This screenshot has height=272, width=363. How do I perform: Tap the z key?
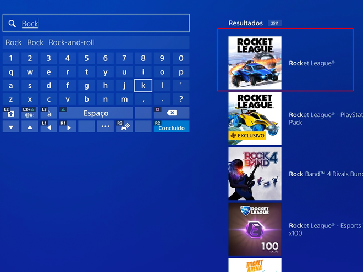point(11,99)
